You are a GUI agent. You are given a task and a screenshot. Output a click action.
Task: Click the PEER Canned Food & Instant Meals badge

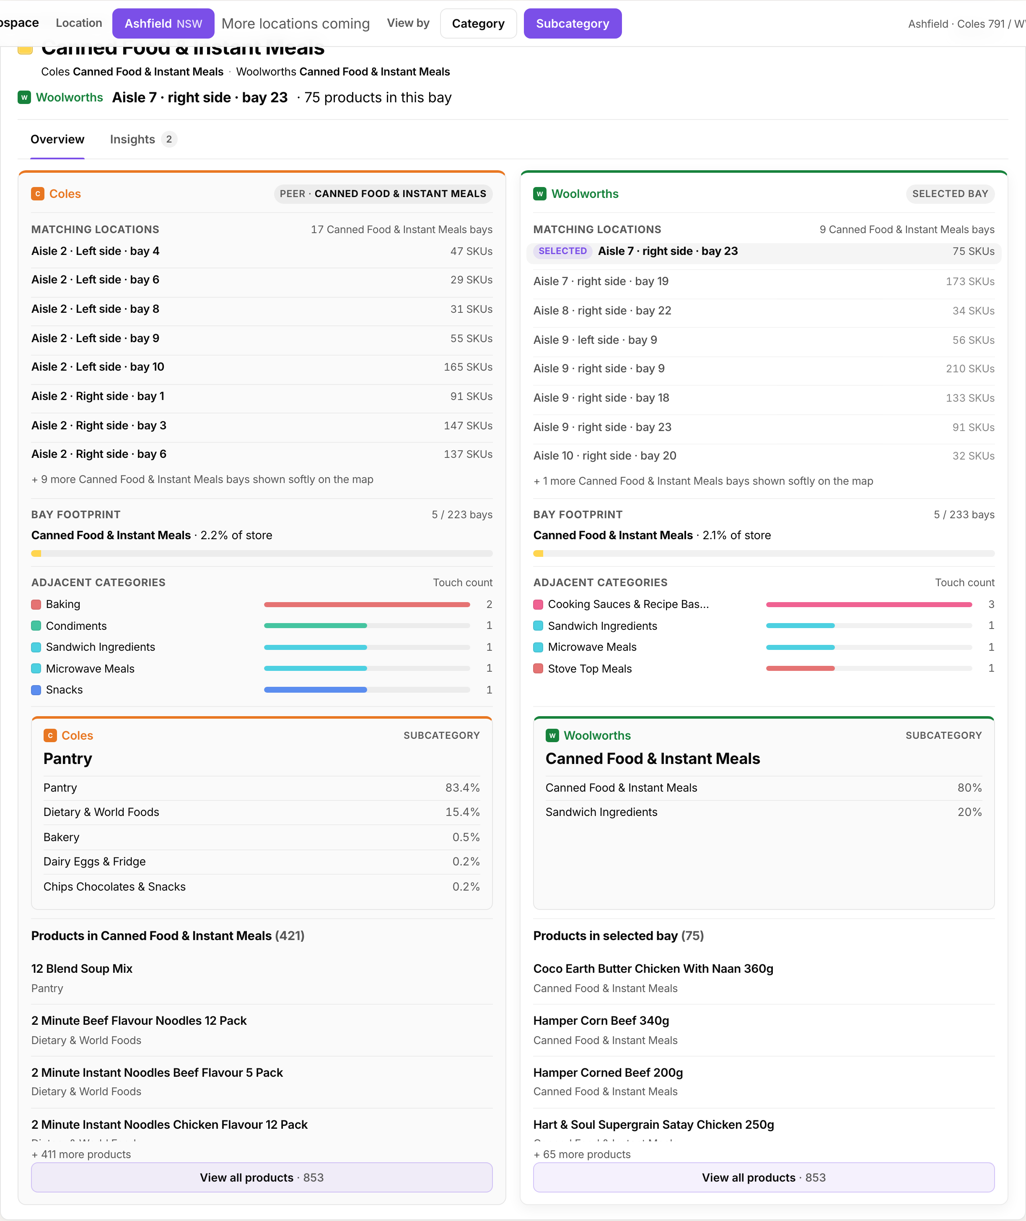(x=383, y=194)
